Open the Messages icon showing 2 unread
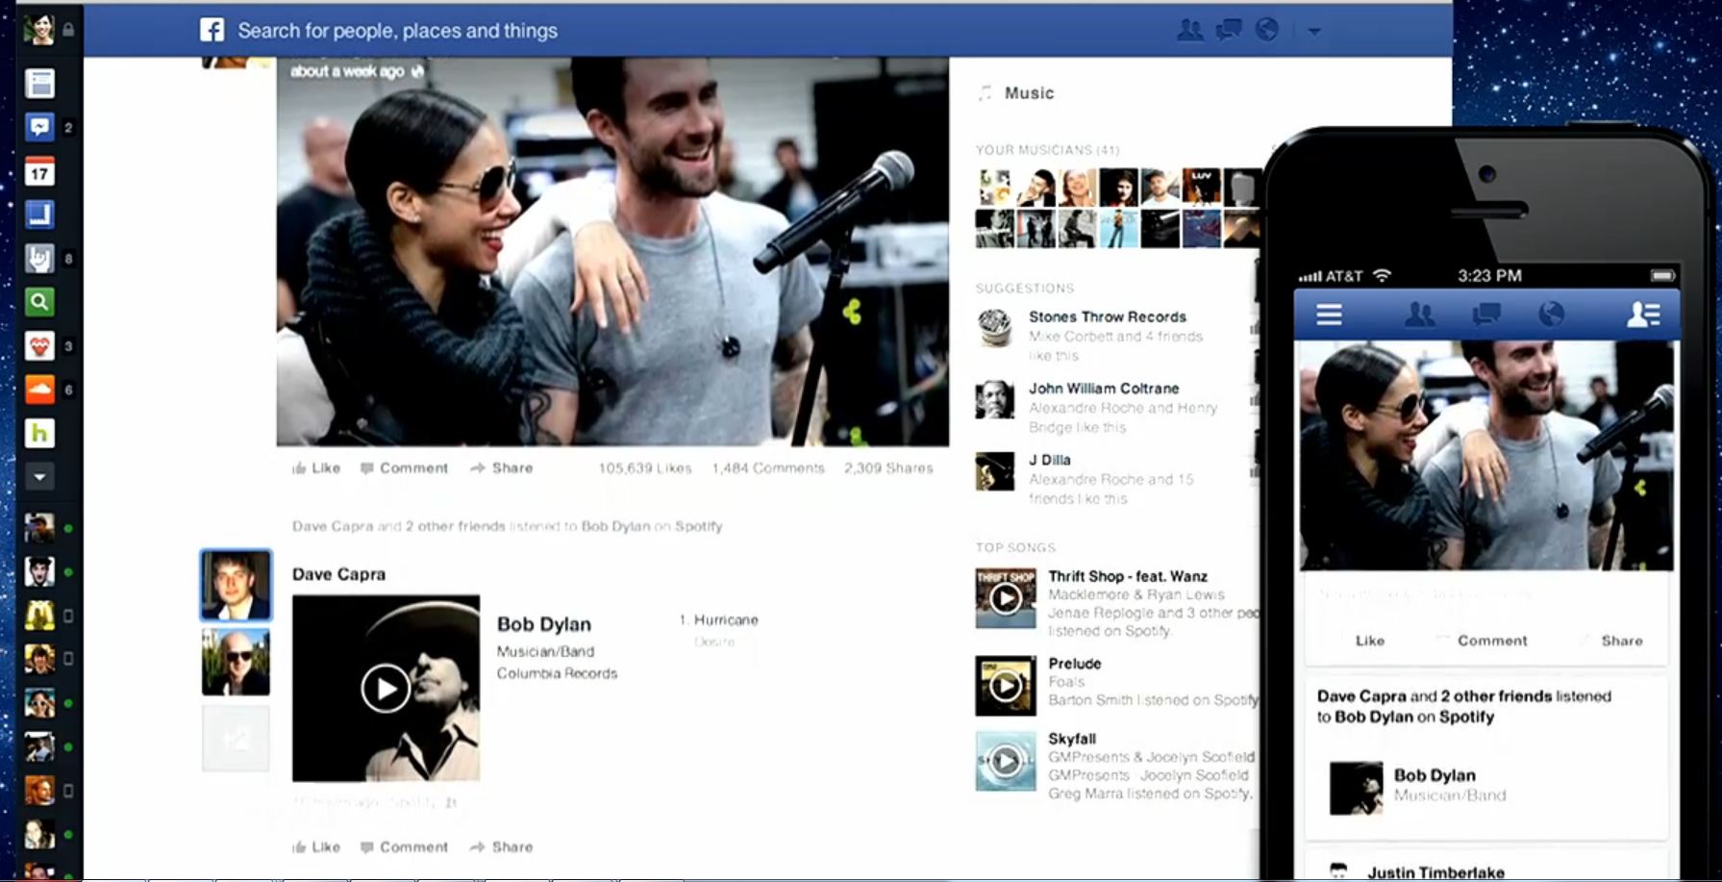The width and height of the screenshot is (1722, 882). [x=38, y=126]
